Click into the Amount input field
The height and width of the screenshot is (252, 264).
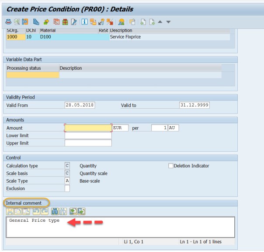(88, 128)
